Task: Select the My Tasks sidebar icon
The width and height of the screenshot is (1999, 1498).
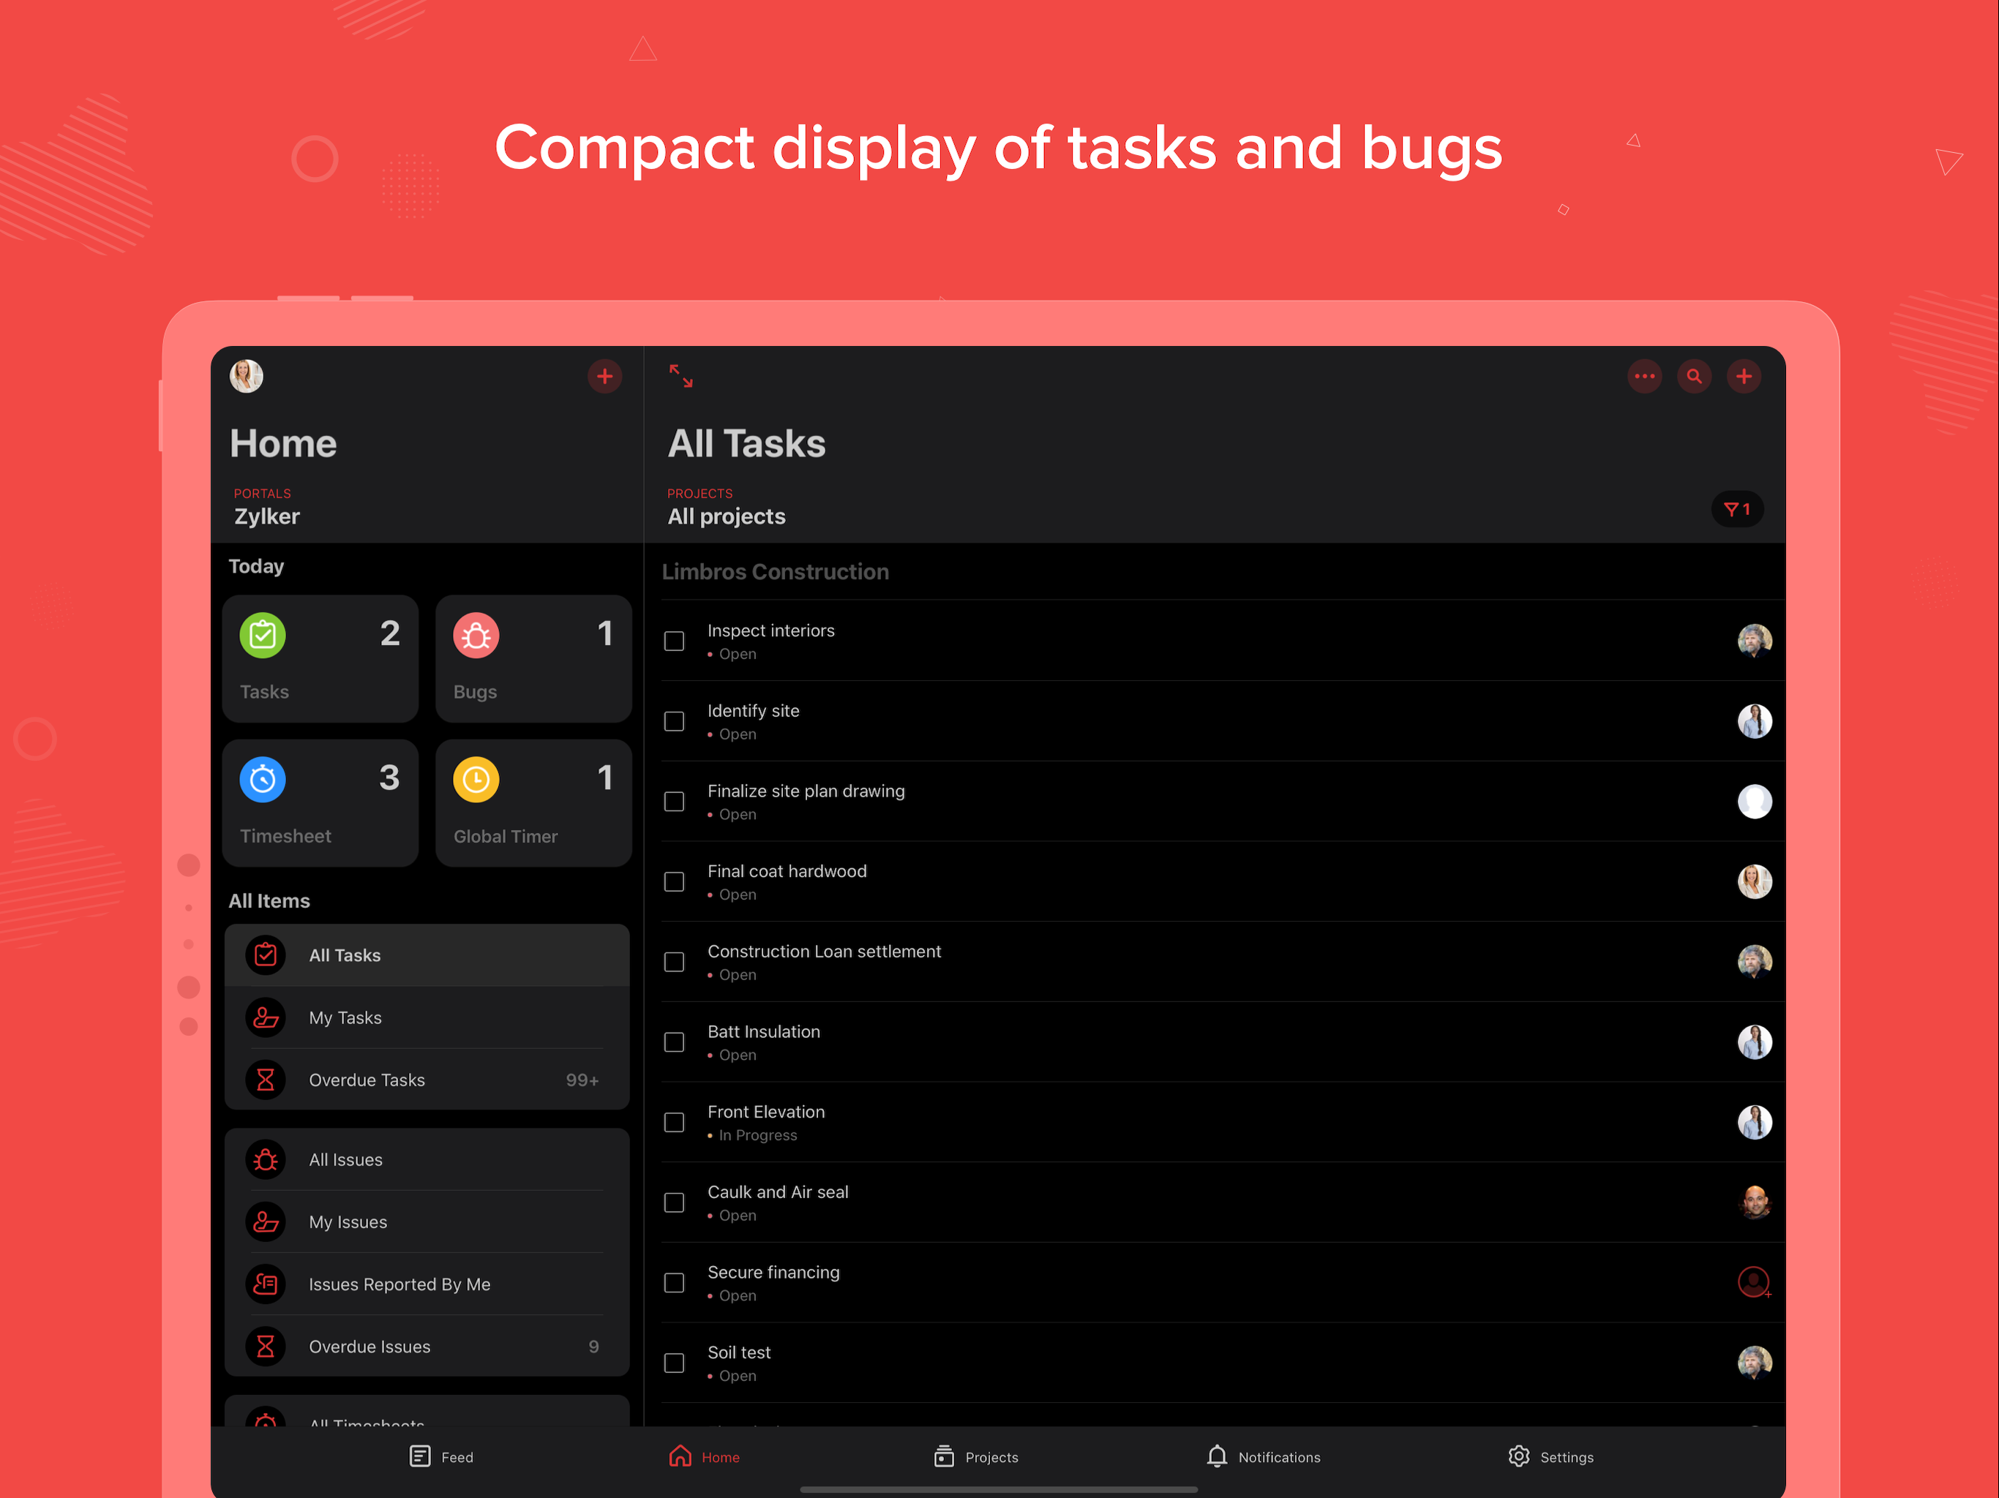Action: point(266,1017)
